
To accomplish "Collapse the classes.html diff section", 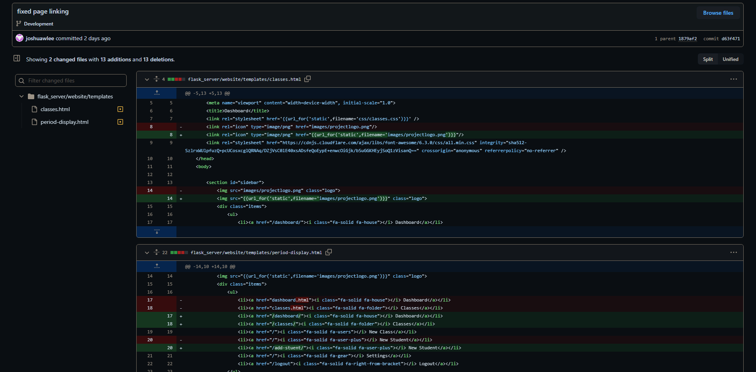I will [147, 79].
